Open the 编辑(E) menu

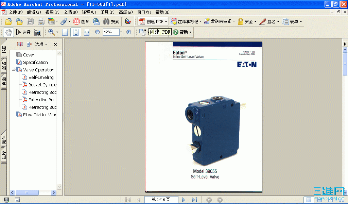pos(34,12)
